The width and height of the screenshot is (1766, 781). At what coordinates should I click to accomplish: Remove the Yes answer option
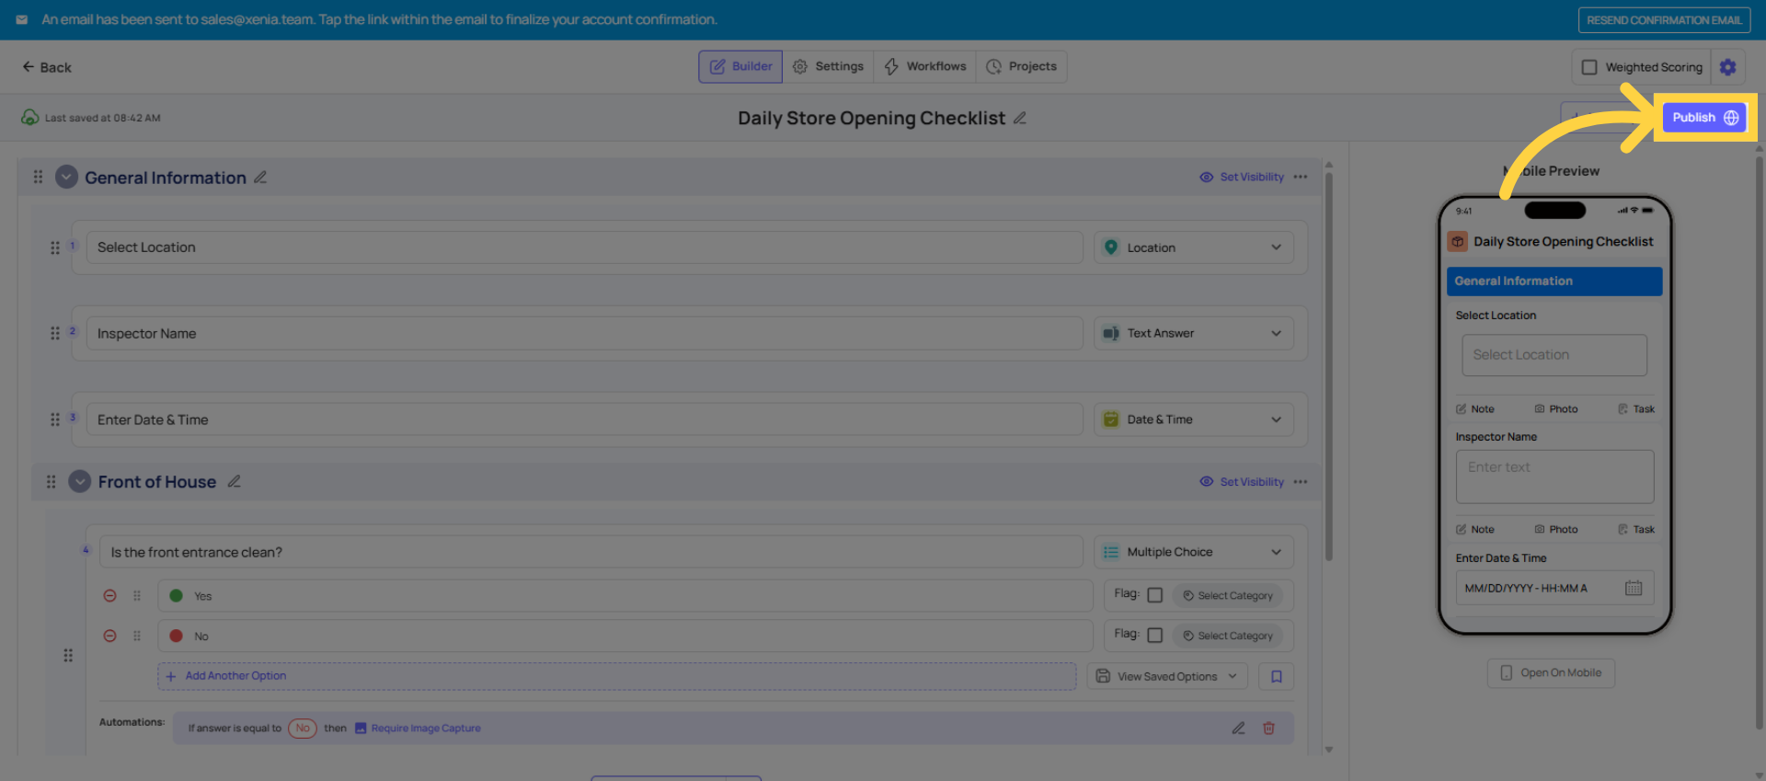[109, 596]
